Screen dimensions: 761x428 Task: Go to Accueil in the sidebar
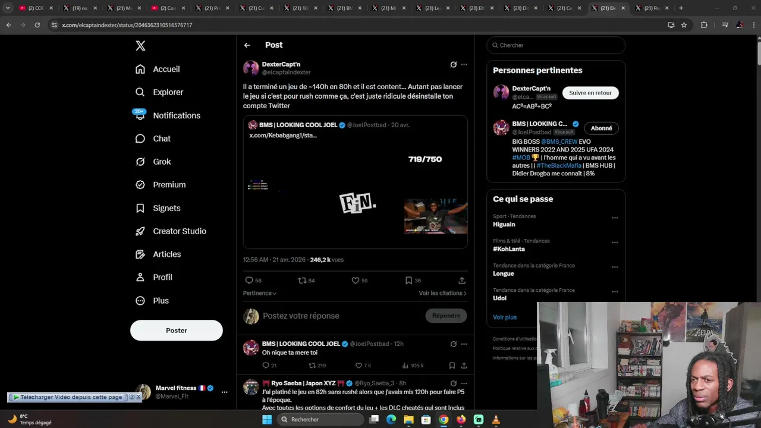point(158,69)
